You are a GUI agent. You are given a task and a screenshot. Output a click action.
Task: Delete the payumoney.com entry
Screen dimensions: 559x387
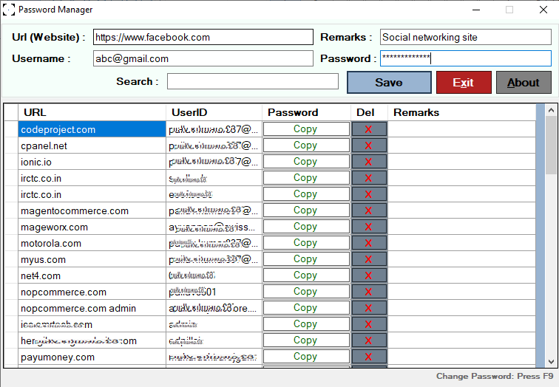coord(369,357)
